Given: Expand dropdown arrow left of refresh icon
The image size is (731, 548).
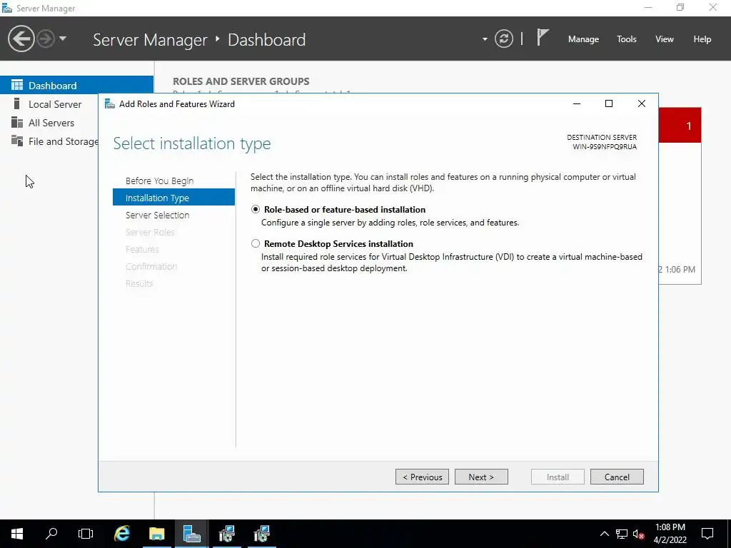Looking at the screenshot, I should (485, 39).
